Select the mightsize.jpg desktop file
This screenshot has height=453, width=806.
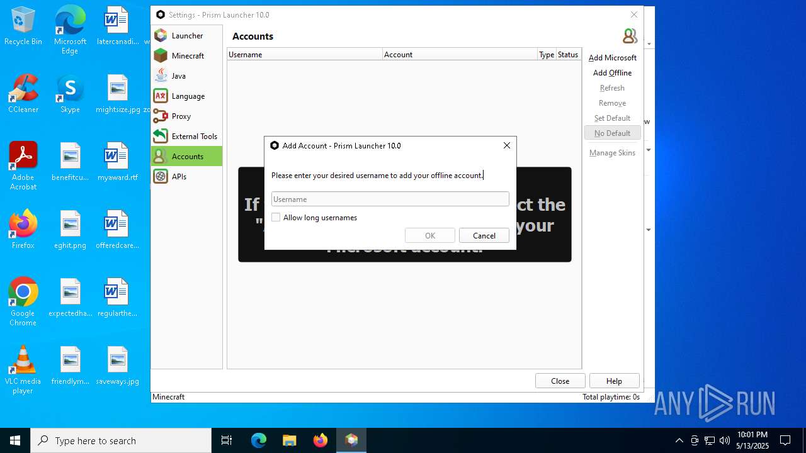(118, 94)
